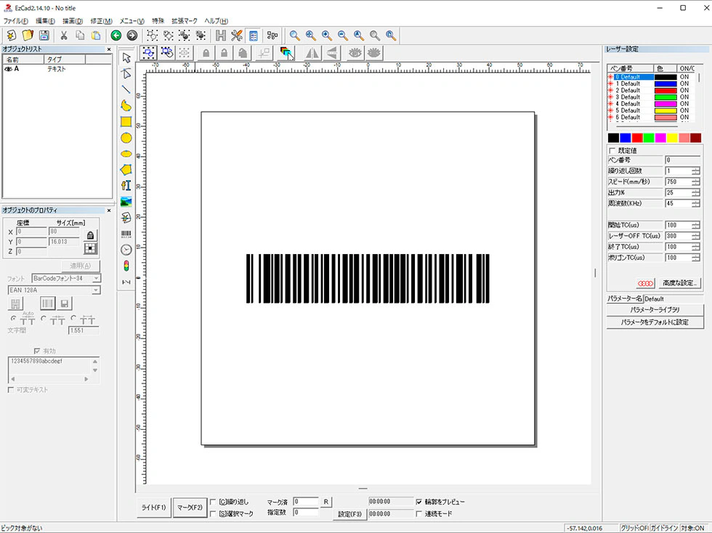Adjust 開始TC(us) spinner arrows
Viewport: 712px width, 533px height.
696,225
